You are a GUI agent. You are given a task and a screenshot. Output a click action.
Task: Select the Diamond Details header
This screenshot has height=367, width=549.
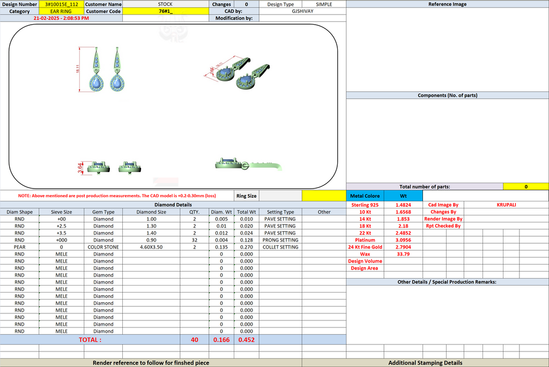[173, 205]
